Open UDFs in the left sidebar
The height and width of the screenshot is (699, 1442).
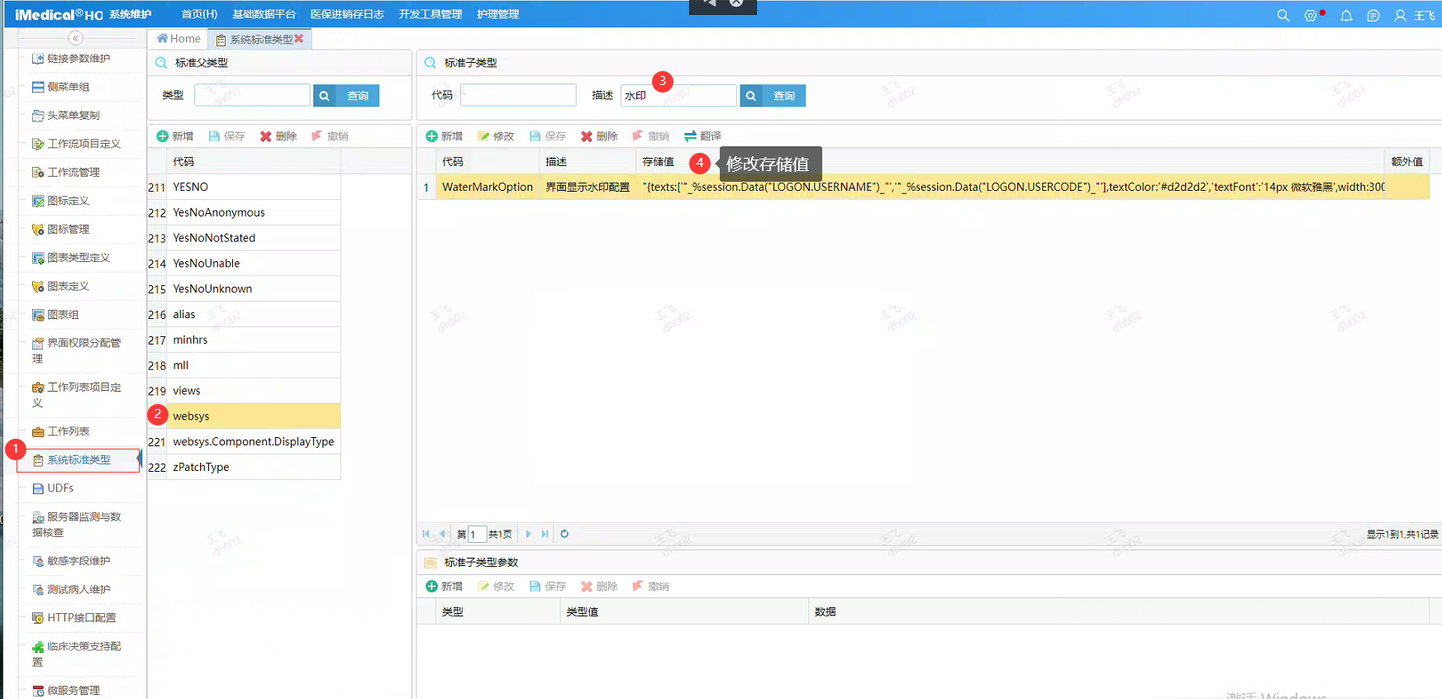tap(60, 488)
